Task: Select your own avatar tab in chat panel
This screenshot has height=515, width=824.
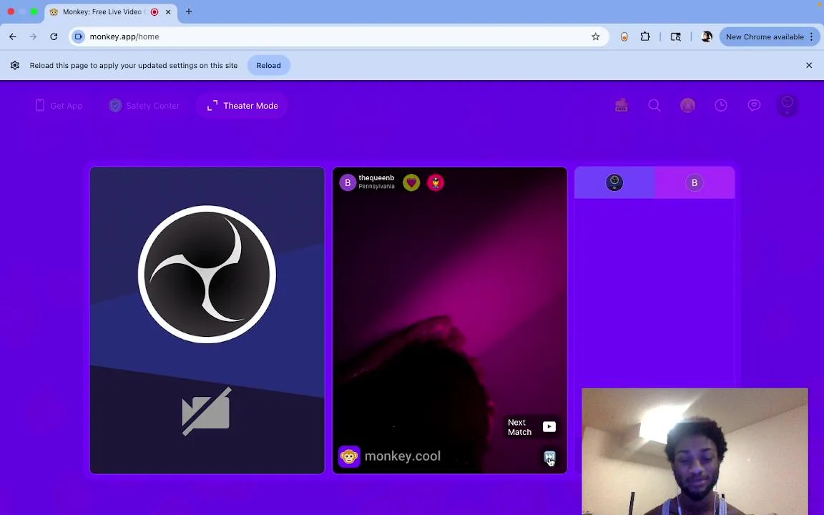Action: point(614,182)
